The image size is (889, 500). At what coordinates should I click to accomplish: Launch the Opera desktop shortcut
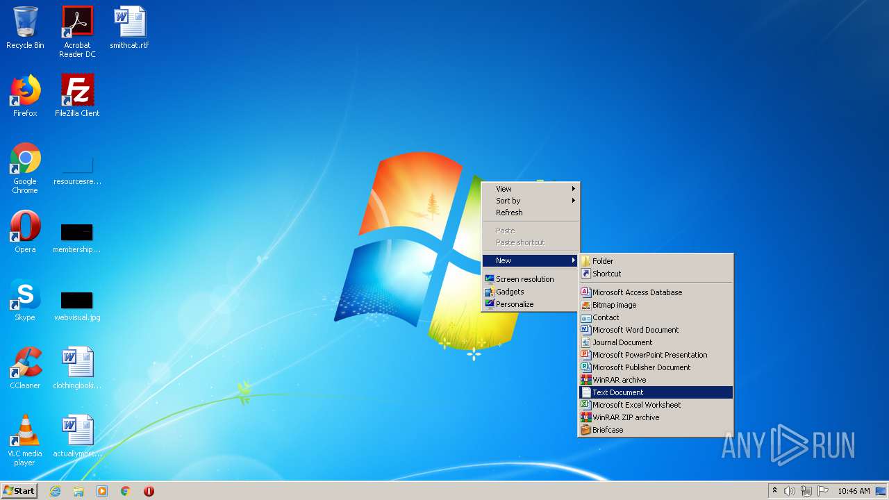coord(25,232)
